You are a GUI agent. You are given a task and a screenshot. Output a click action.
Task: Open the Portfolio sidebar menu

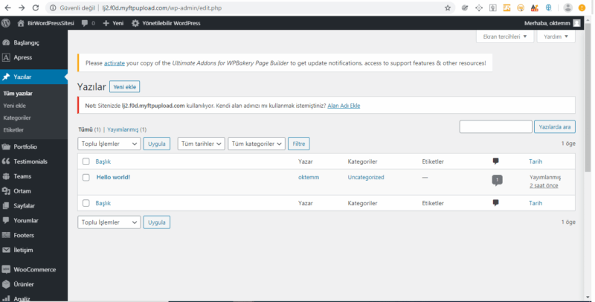coord(25,147)
